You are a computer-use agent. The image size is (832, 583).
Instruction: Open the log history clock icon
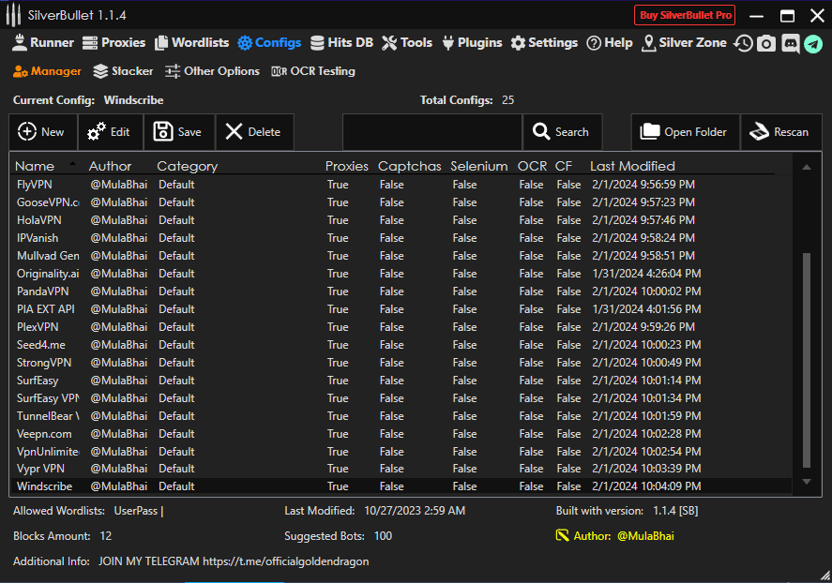click(x=743, y=43)
